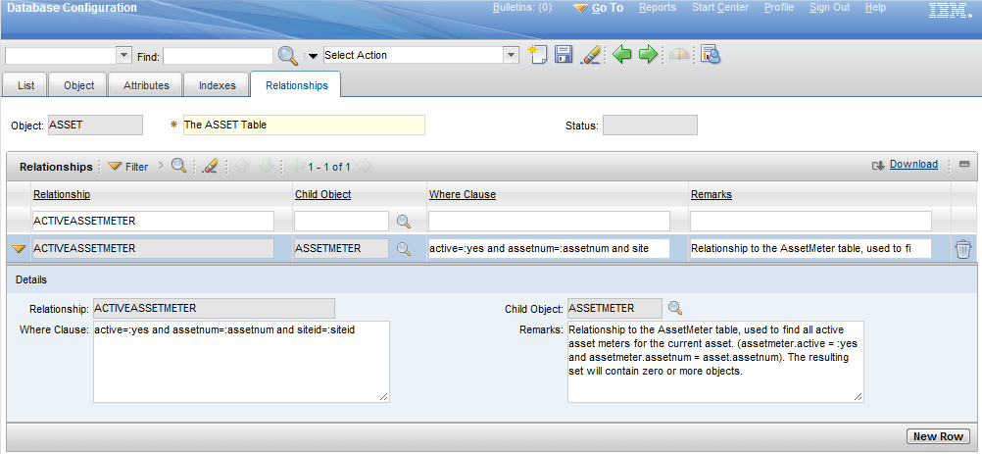This screenshot has height=454, width=982.
Task: Go to the previous record with green left arrow
Action: pyautogui.click(x=621, y=55)
